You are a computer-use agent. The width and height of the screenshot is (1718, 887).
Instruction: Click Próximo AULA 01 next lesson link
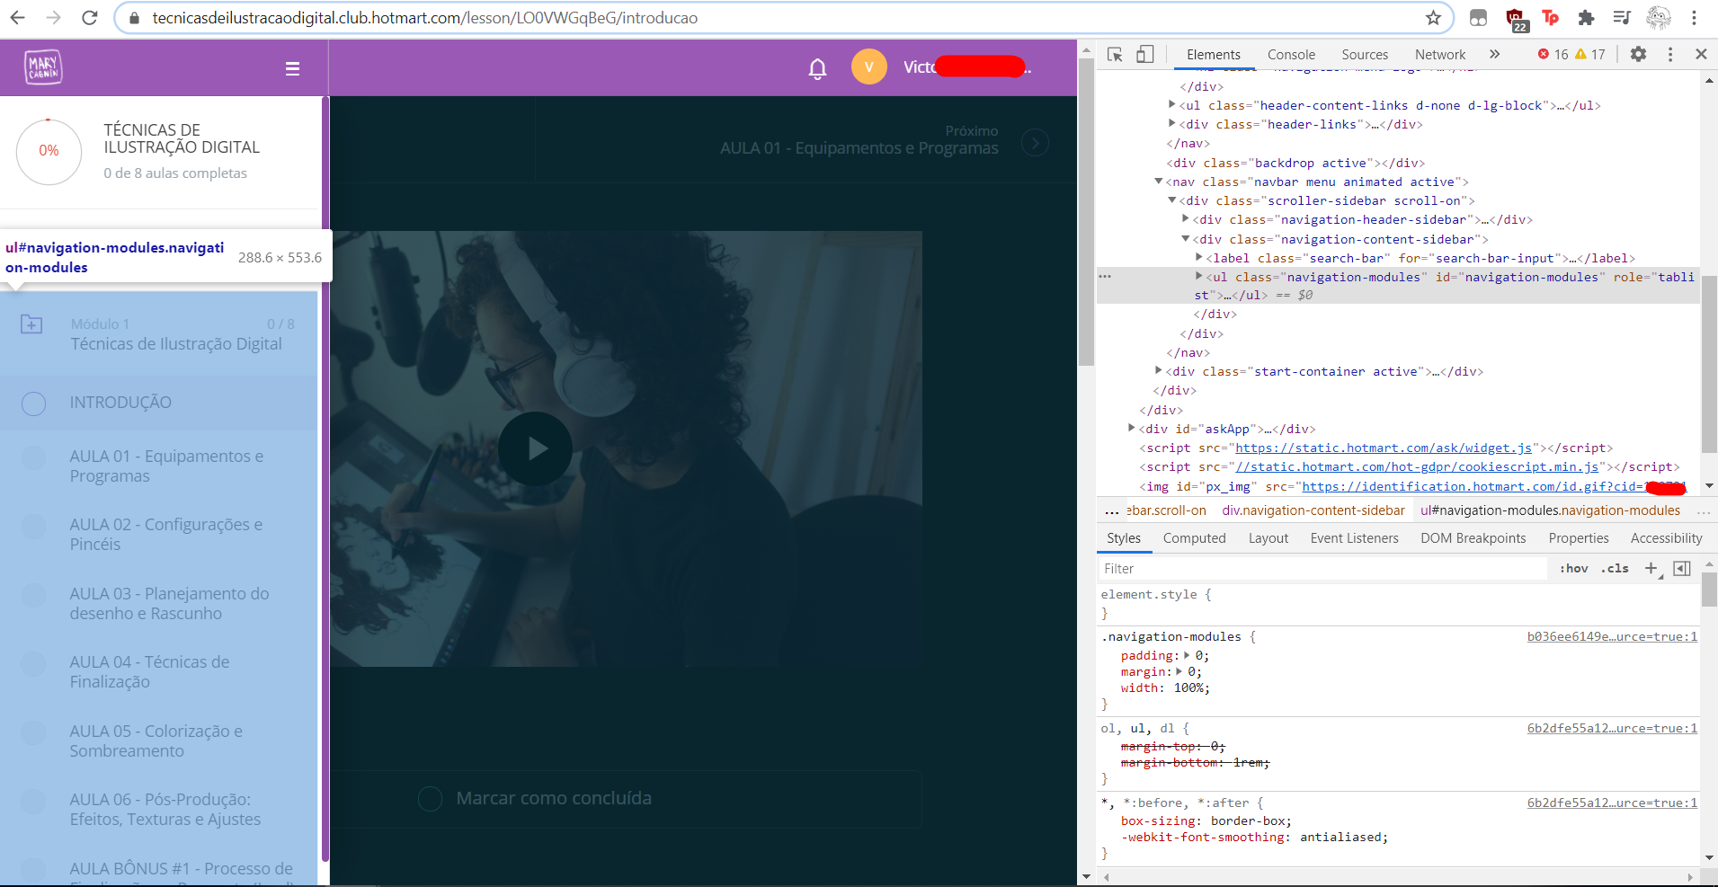click(x=859, y=140)
